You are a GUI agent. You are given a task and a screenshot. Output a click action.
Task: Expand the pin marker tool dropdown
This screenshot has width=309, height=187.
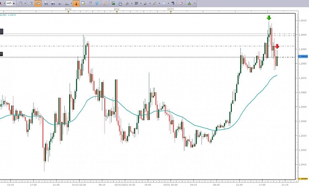click(x=132, y=3)
